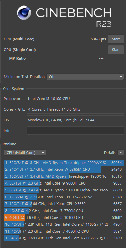The width and height of the screenshot is (126, 248).
Task: Select ranking row Intel Xeon W-3265M
Action: [x=64, y=169]
